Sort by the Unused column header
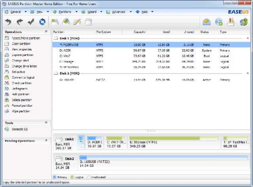The width and height of the screenshot is (253, 187). tap(182, 32)
